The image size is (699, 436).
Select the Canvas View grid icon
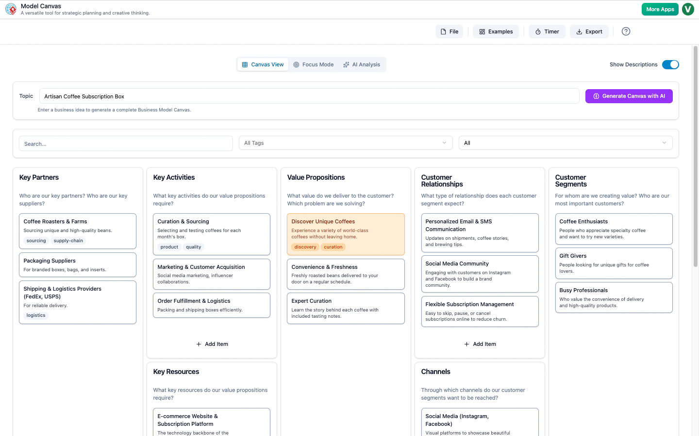coord(245,64)
